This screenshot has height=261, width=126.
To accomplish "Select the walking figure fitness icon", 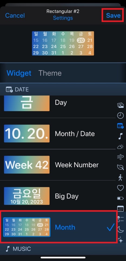I will pos(120,178).
